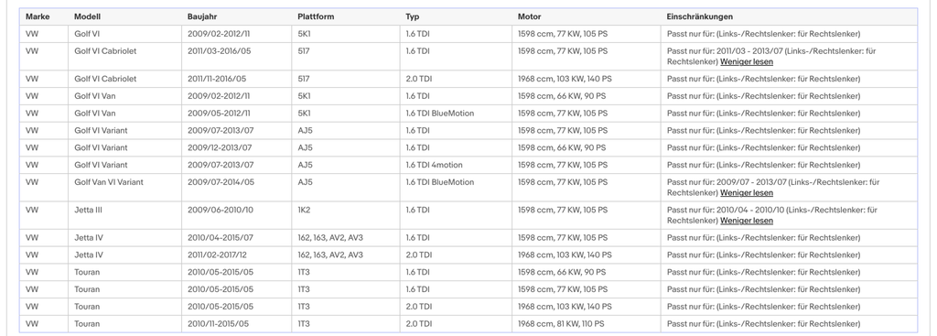This screenshot has width=937, height=336.
Task: Click the 'Golf VI Van' cell in the 2009/05-2012/11 row
Action: click(x=95, y=113)
